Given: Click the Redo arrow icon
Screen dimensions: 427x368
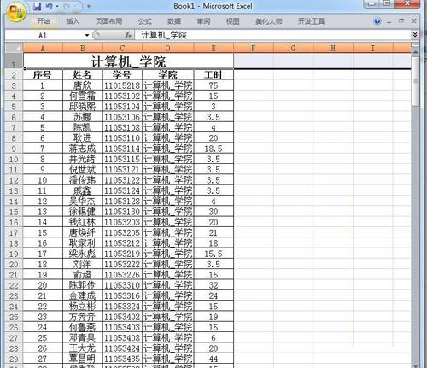Looking at the screenshot, I should point(67,6).
